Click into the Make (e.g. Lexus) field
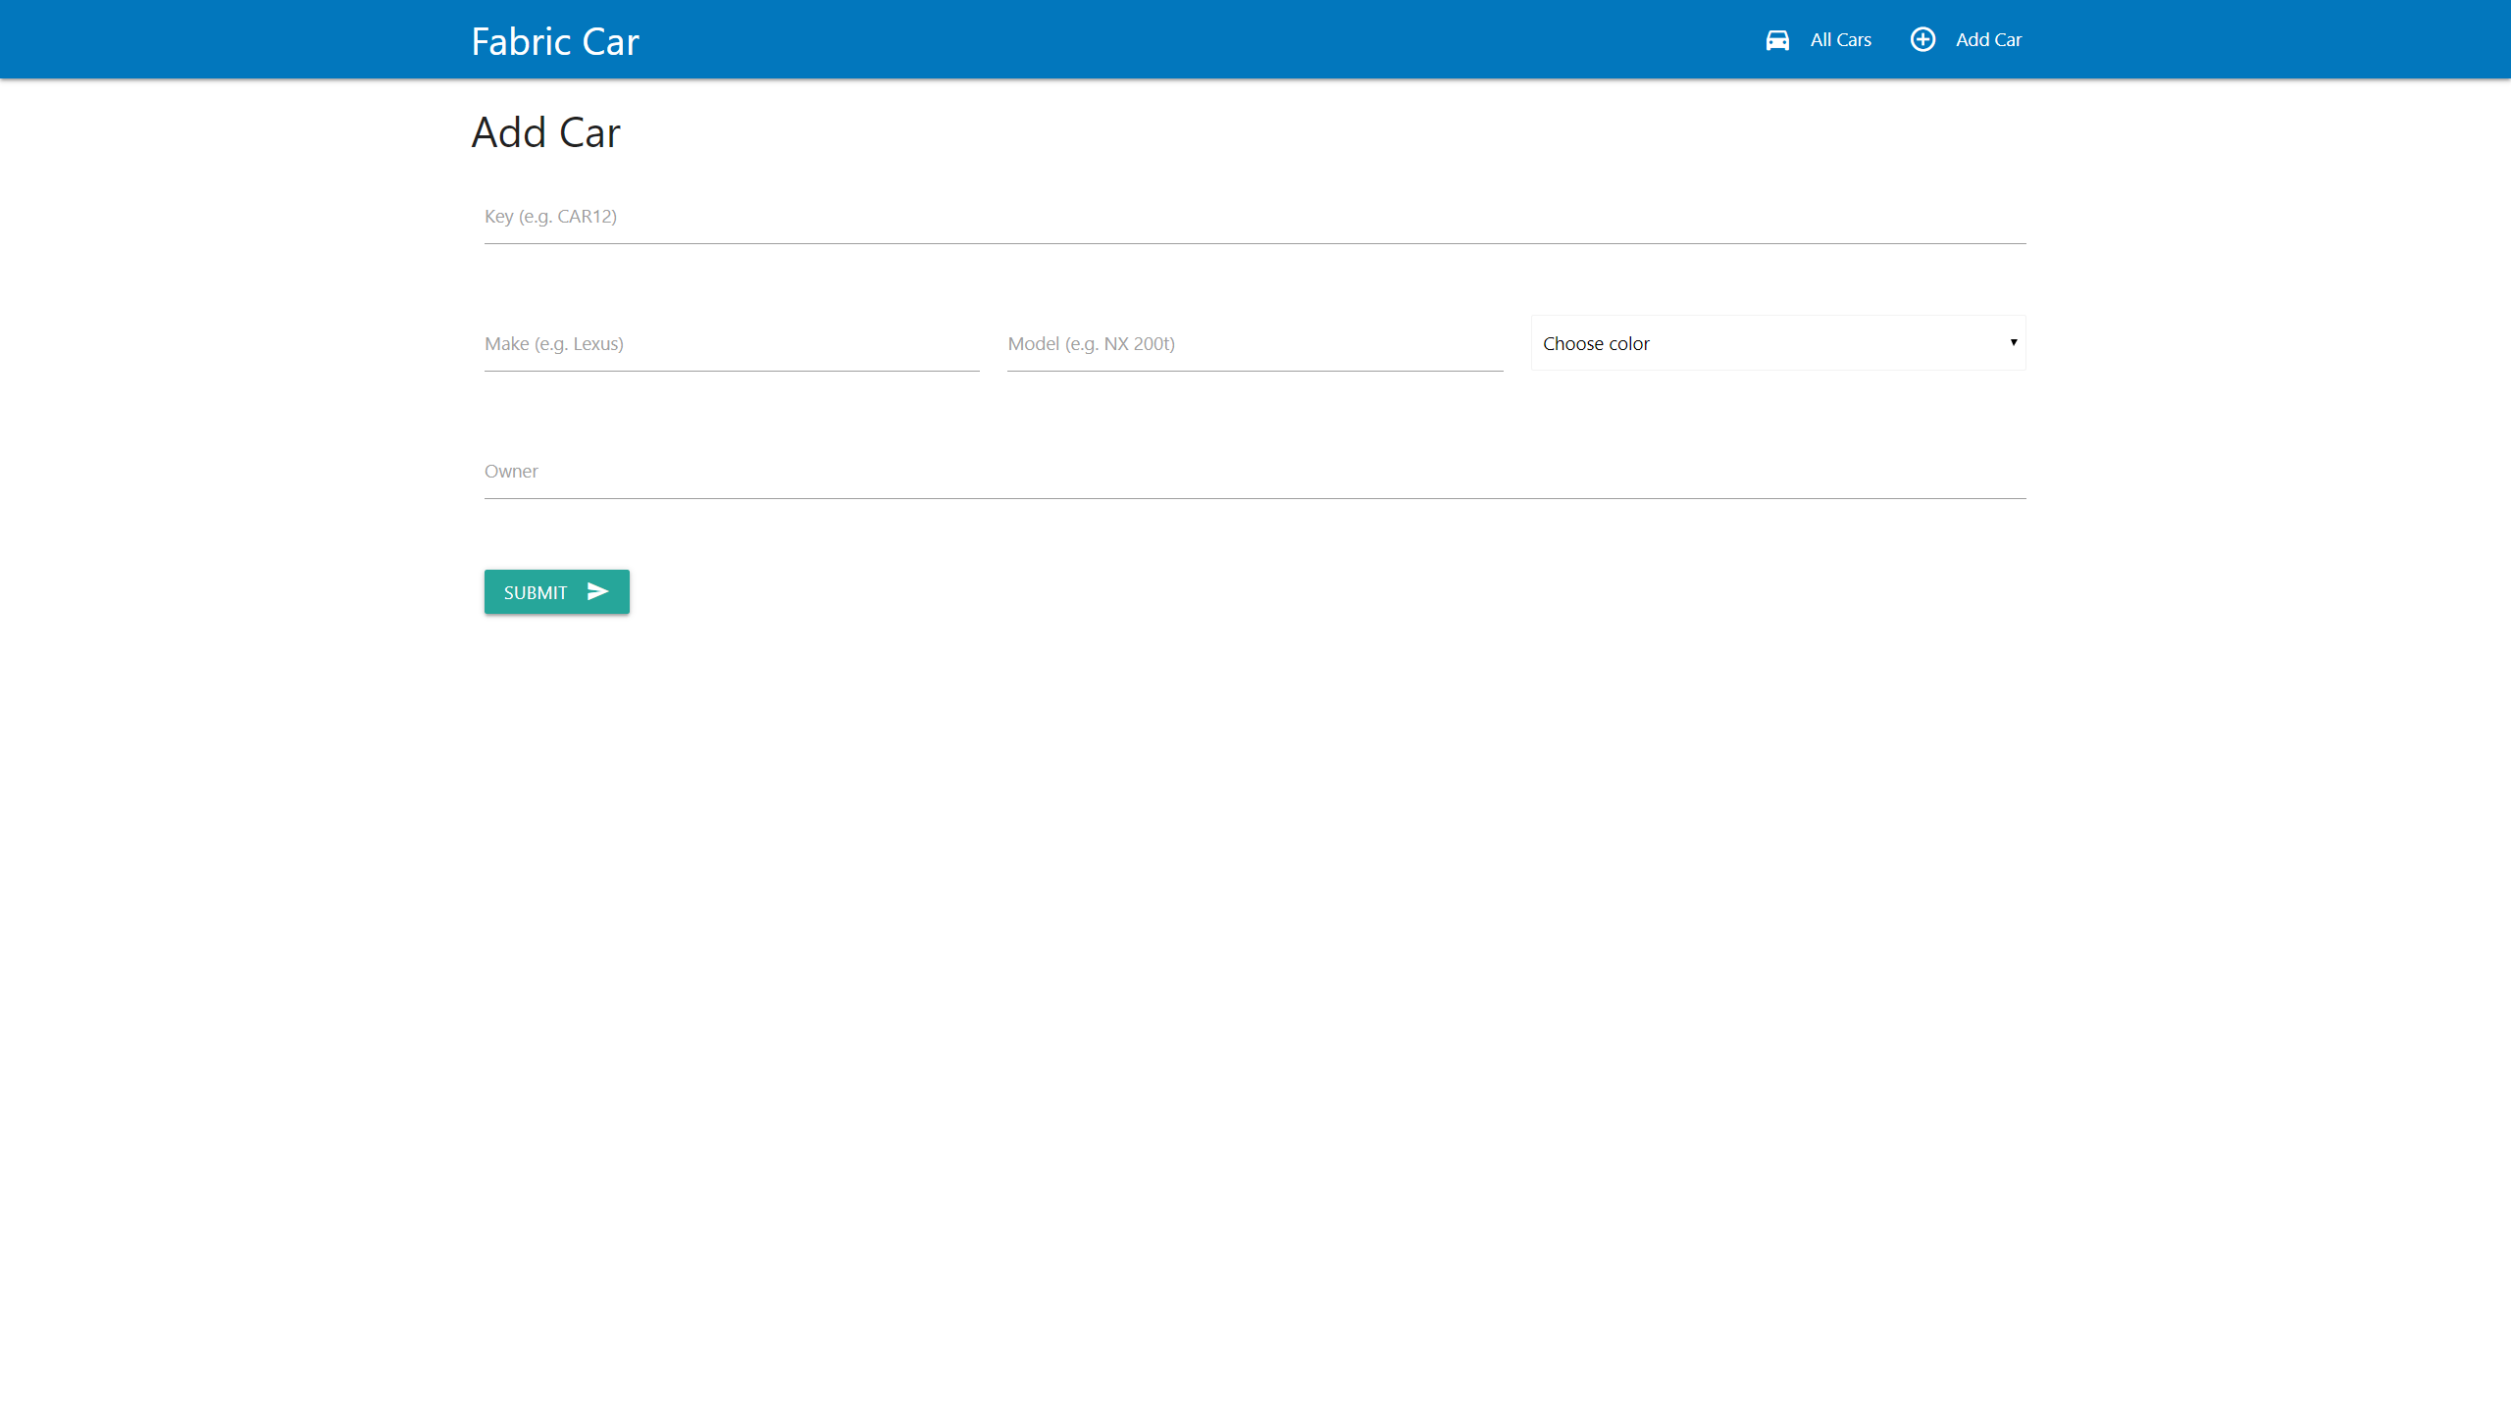2511x1411 pixels. coord(731,344)
